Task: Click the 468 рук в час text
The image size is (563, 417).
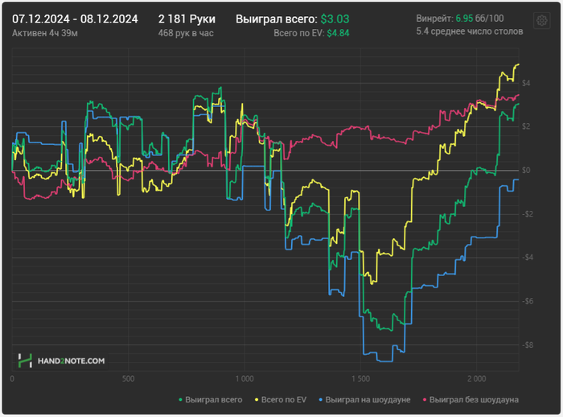Action: [186, 33]
